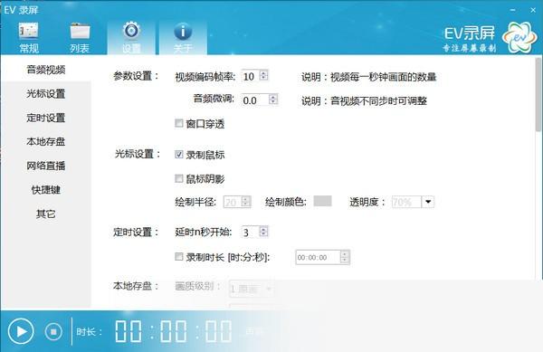Viewport: 543px width, 352px height.
Task: Open the 常规 tab icon
Action: (x=28, y=31)
